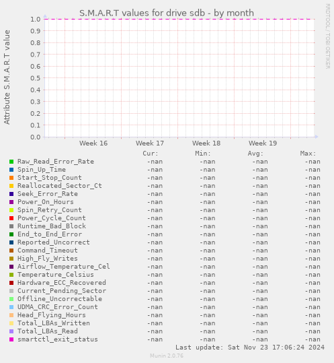Click the graph title for drive sdb

click(167, 13)
